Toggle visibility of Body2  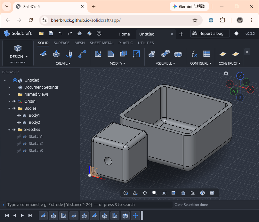click(x=19, y=123)
